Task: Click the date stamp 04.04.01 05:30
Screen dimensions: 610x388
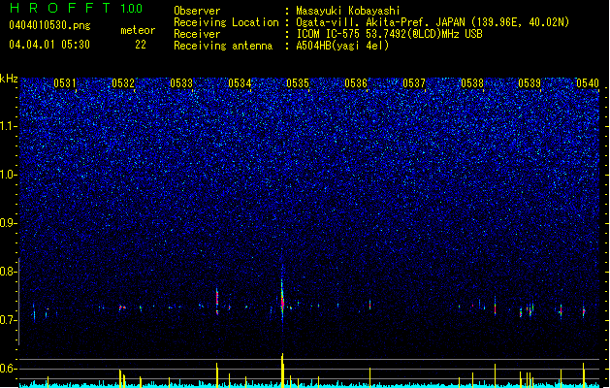Action: coord(49,45)
